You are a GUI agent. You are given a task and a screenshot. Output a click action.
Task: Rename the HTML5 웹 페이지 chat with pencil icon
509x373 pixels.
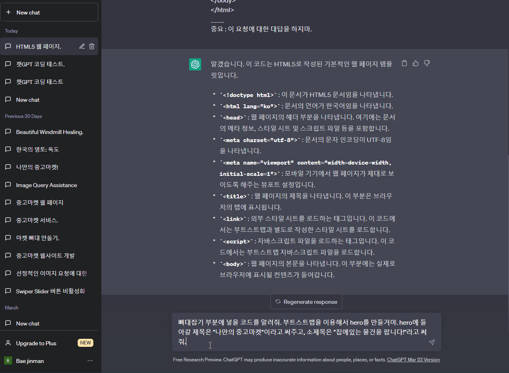(x=82, y=46)
